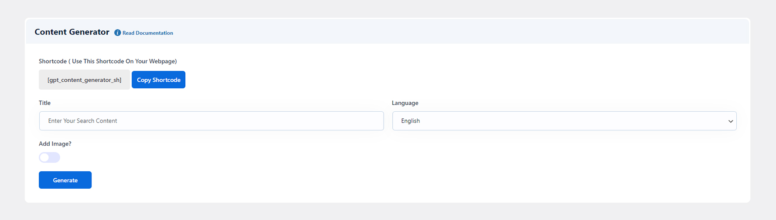Open the Language dropdown showing English

point(564,121)
